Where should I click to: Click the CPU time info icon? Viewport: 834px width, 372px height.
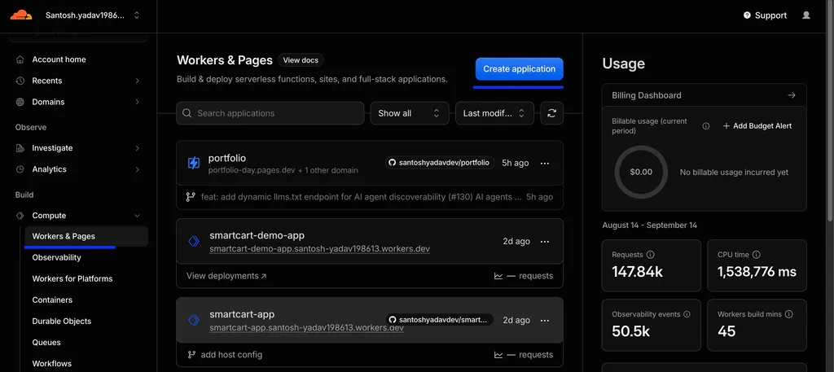(x=757, y=255)
